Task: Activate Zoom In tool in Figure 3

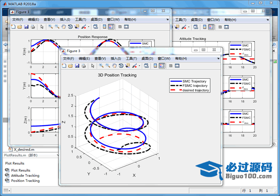Action: 101,66
